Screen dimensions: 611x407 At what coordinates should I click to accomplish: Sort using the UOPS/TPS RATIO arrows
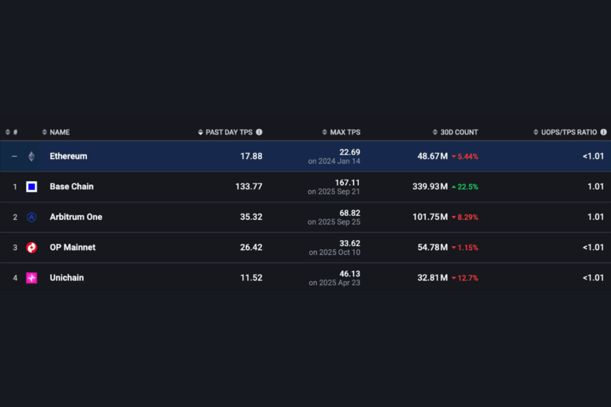[536, 132]
